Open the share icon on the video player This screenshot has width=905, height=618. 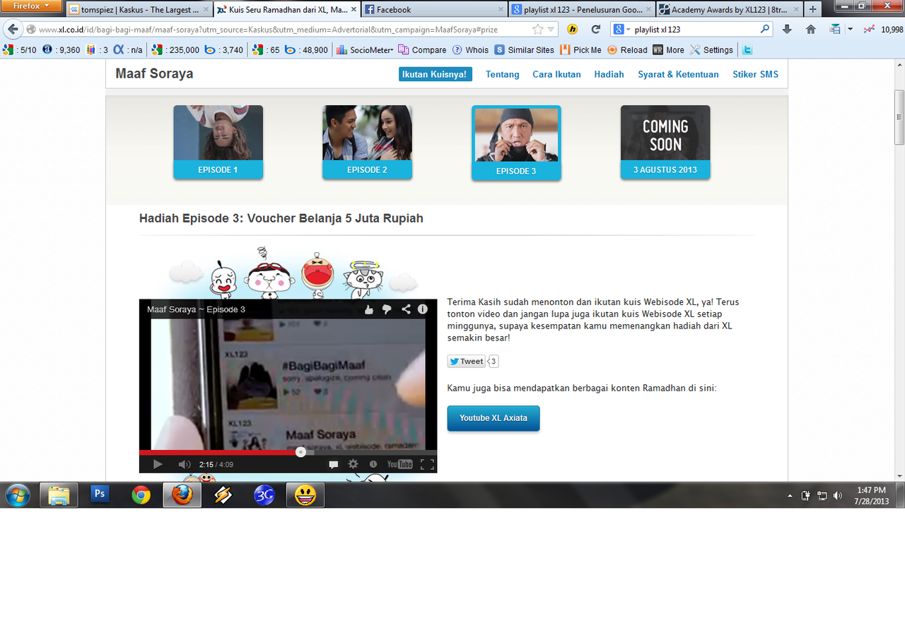click(x=406, y=309)
